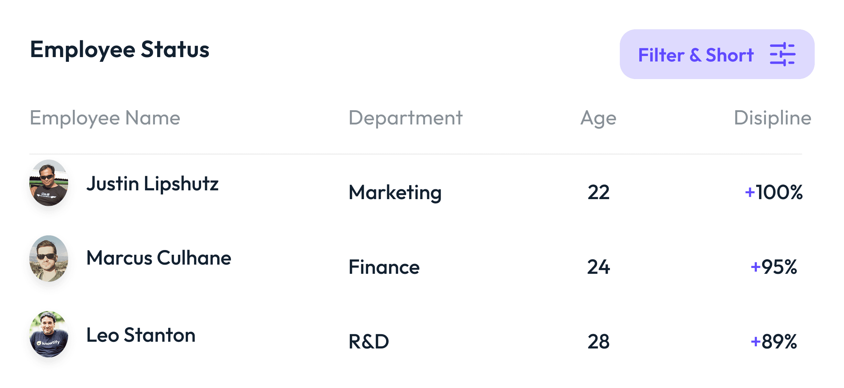Screen dimensions: 844x388
Task: Select the Leo Stanton name
Action: pyautogui.click(x=141, y=335)
